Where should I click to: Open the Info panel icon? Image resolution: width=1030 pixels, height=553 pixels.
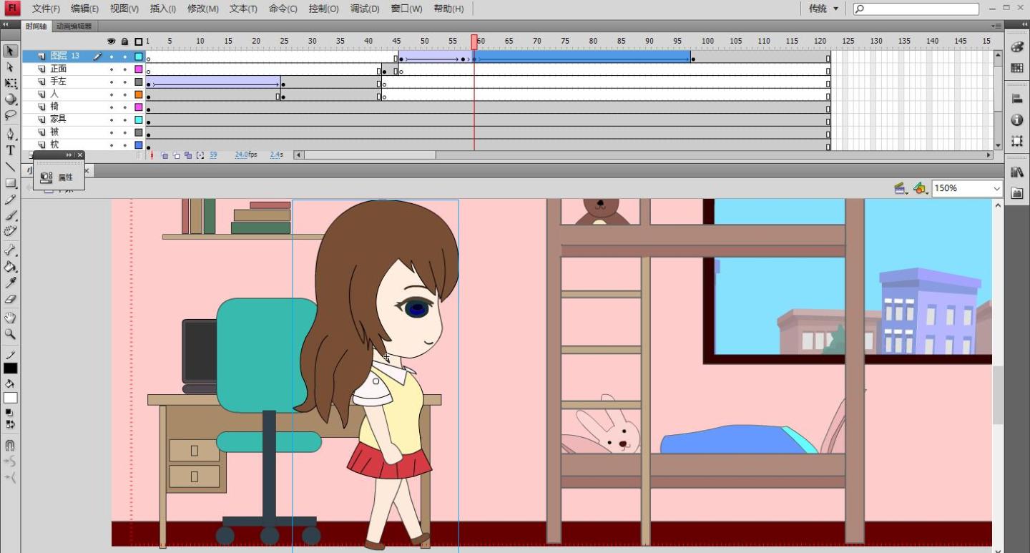pos(1016,120)
